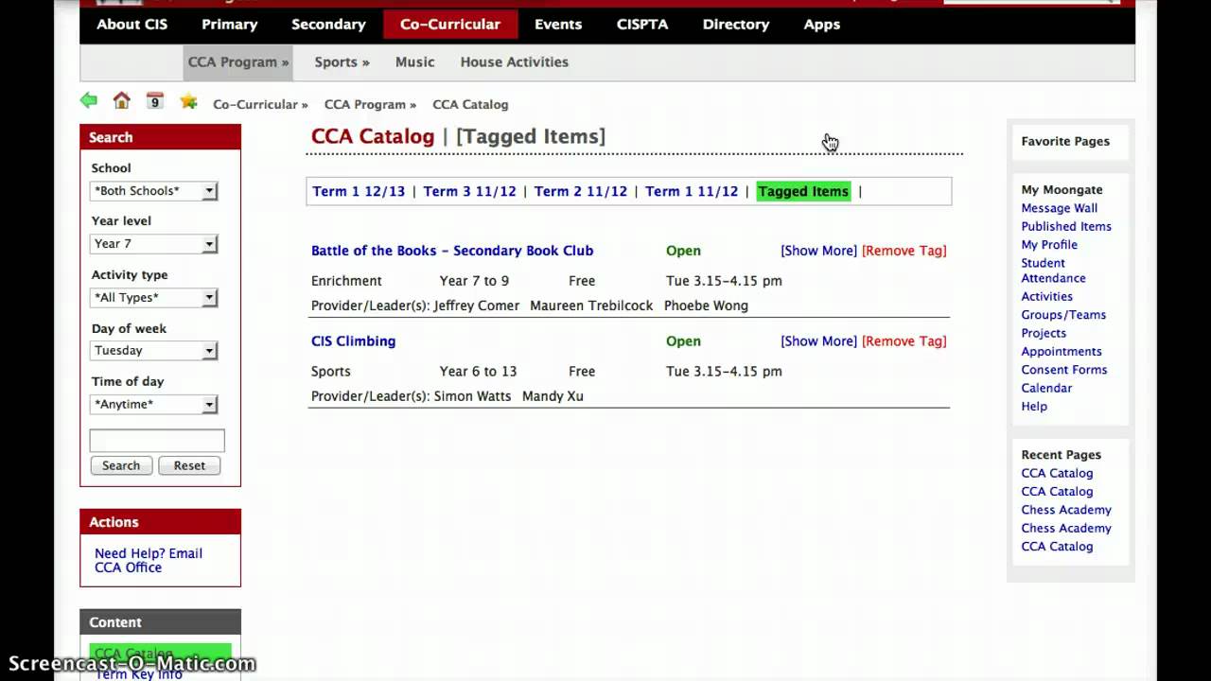
Task: Remove tag from Battle of the Books
Action: point(904,251)
